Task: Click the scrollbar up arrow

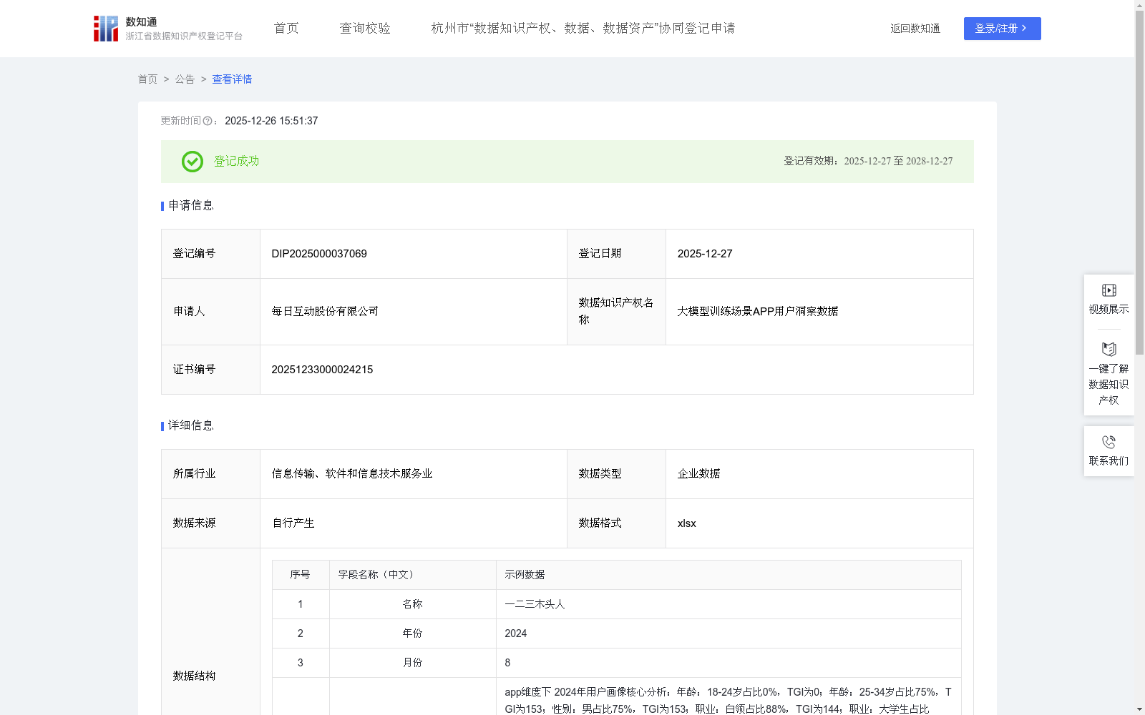Action: [1139, 5]
